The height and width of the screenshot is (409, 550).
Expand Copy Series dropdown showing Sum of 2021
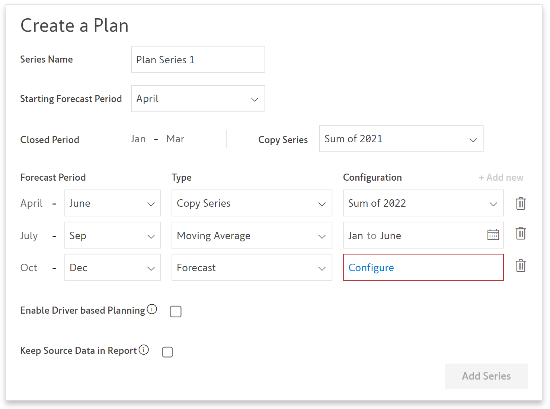(401, 139)
